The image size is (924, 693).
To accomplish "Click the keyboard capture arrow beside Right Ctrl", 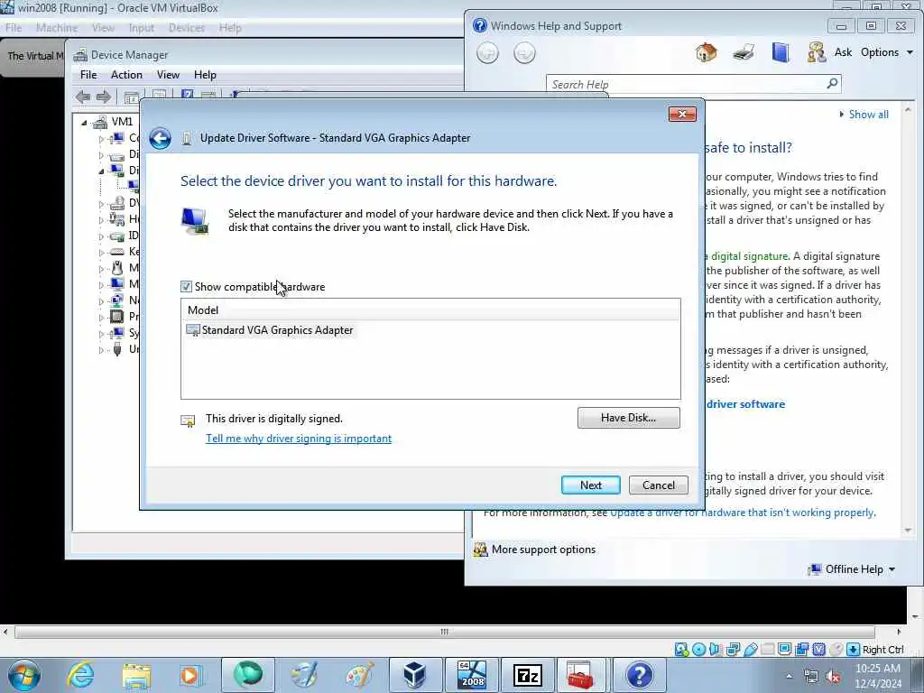I will click(x=853, y=650).
